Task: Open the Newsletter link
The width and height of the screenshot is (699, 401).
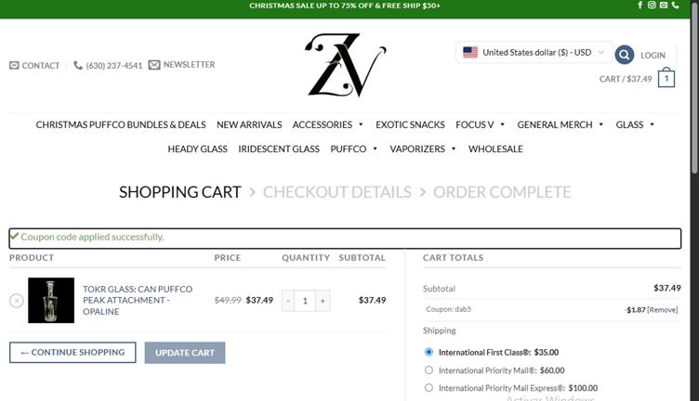Action: click(189, 65)
